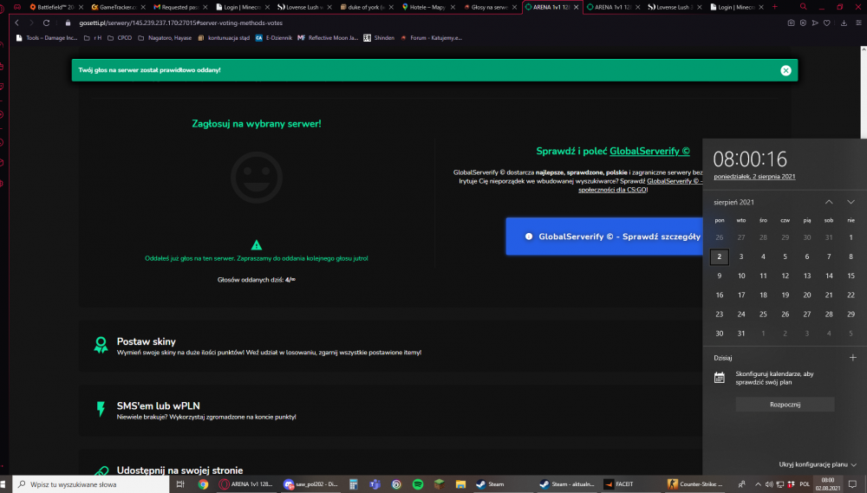Open the padlock site security info
Viewport: 867px width, 493px height.
click(x=68, y=23)
